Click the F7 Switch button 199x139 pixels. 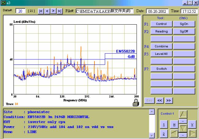coord(161,69)
